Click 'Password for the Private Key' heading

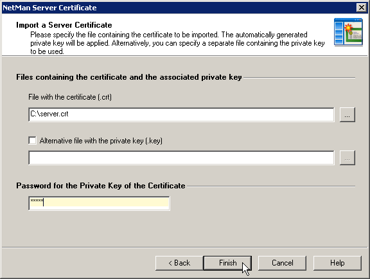coord(100,186)
